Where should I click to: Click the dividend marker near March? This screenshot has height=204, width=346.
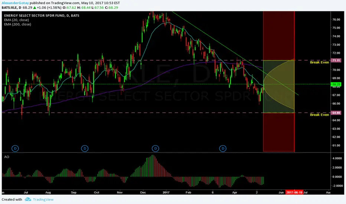click(223, 148)
